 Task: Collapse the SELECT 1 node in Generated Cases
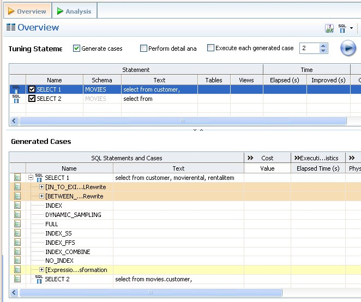click(31, 178)
